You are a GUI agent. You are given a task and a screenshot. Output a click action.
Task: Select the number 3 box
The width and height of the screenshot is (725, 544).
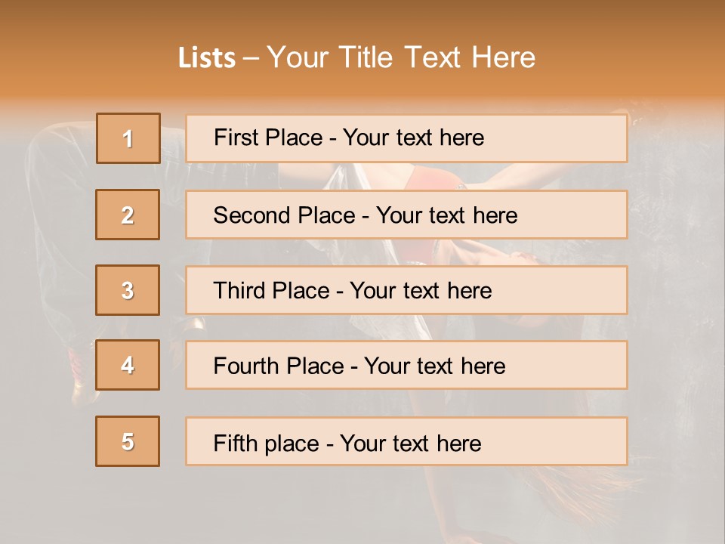[128, 290]
